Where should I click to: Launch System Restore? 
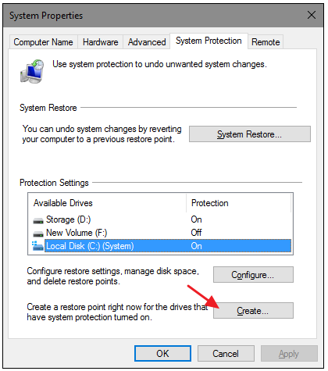point(250,134)
